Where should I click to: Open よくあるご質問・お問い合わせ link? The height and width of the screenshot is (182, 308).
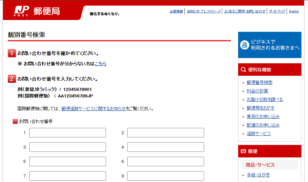[x=245, y=11]
